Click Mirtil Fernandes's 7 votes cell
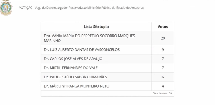This screenshot has width=215, height=105. 163,68
